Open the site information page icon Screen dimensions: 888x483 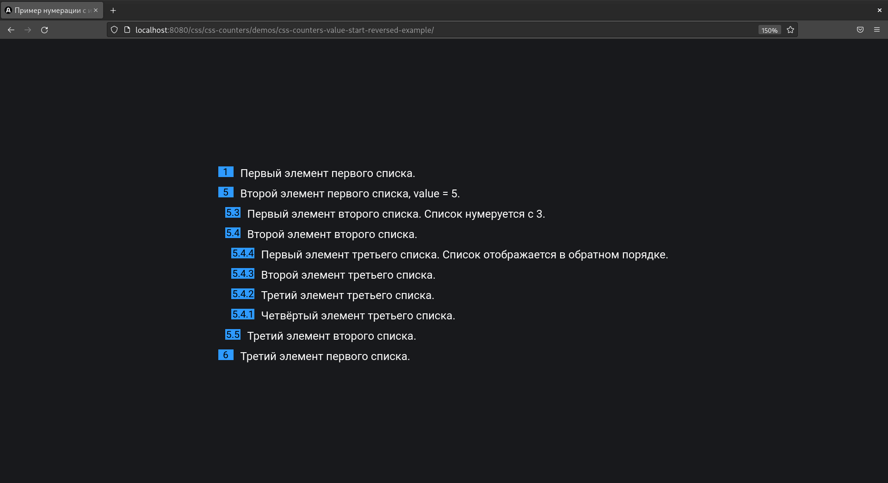(x=127, y=30)
